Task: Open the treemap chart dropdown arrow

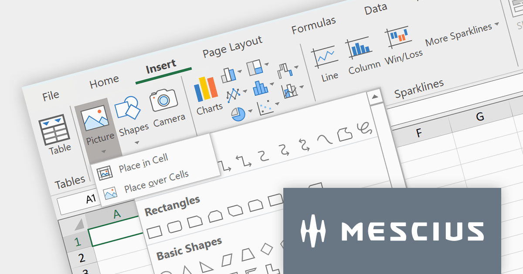Action: tap(266, 64)
